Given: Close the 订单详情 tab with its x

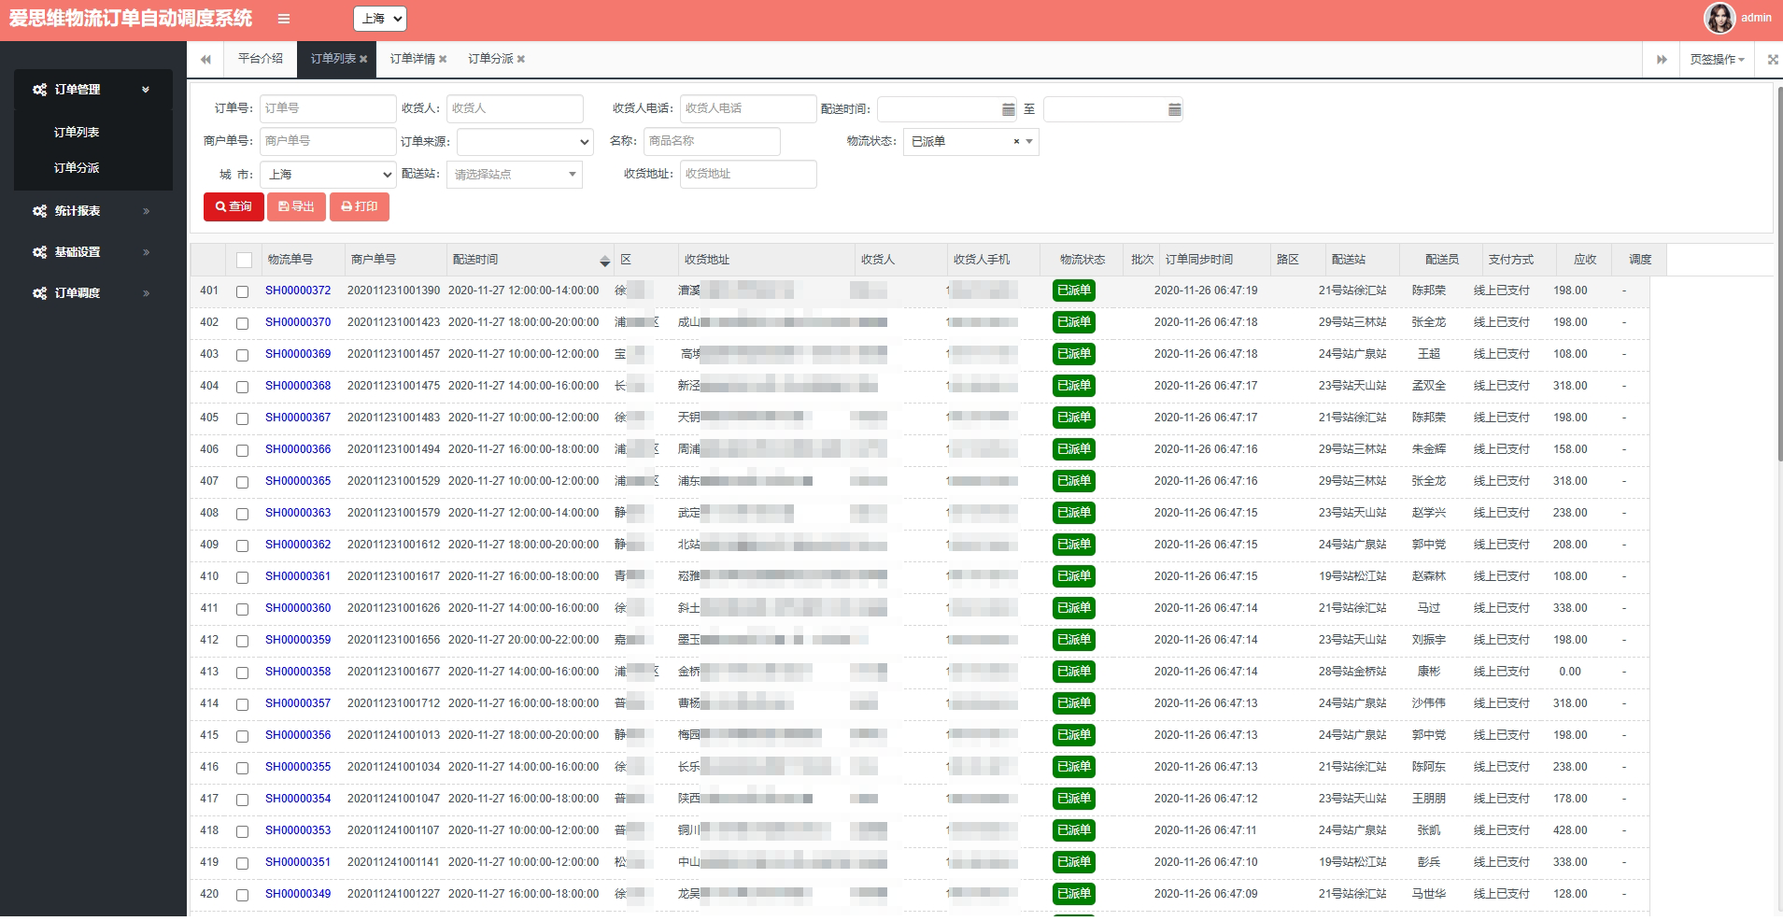Looking at the screenshot, I should coord(443,59).
